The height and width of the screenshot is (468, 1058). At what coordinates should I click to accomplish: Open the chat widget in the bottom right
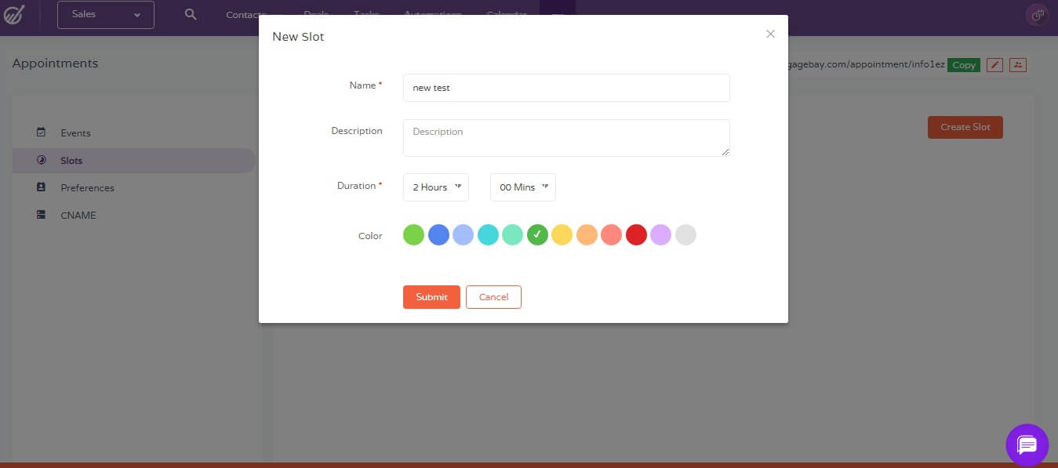tap(1027, 444)
